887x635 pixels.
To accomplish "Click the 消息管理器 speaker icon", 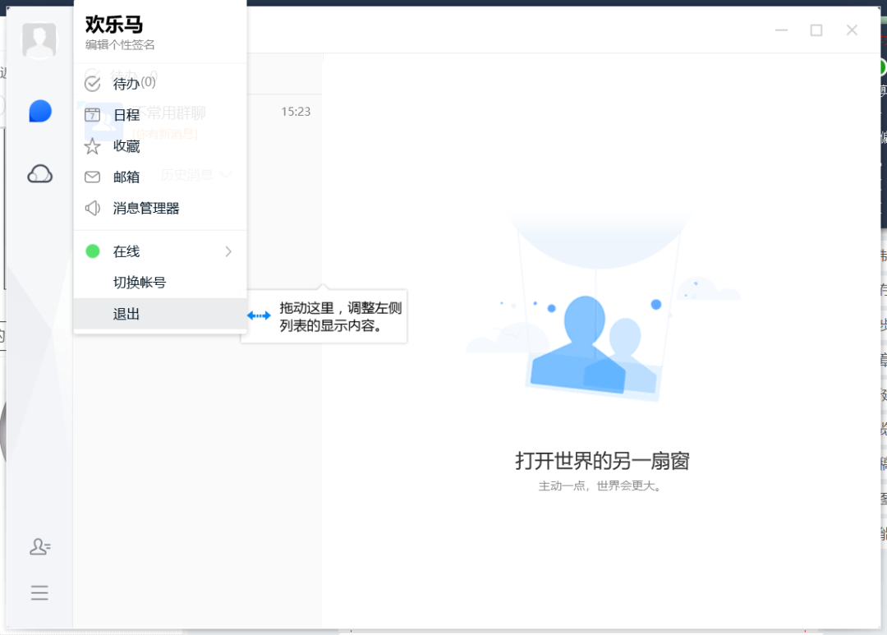I will [92, 209].
